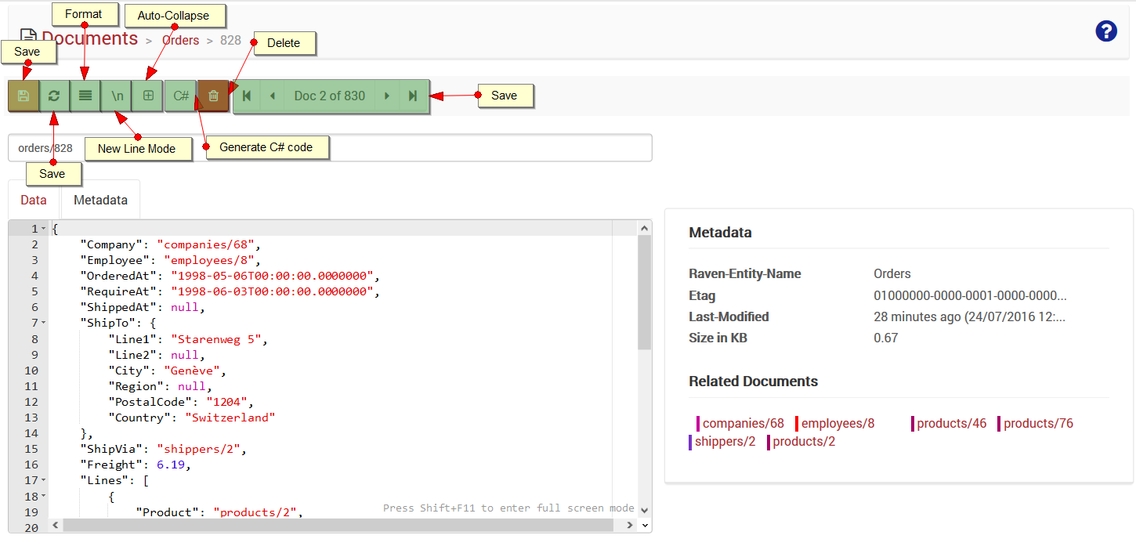Click the Format document lines icon
This screenshot has height=546, width=1136.
coord(85,96)
